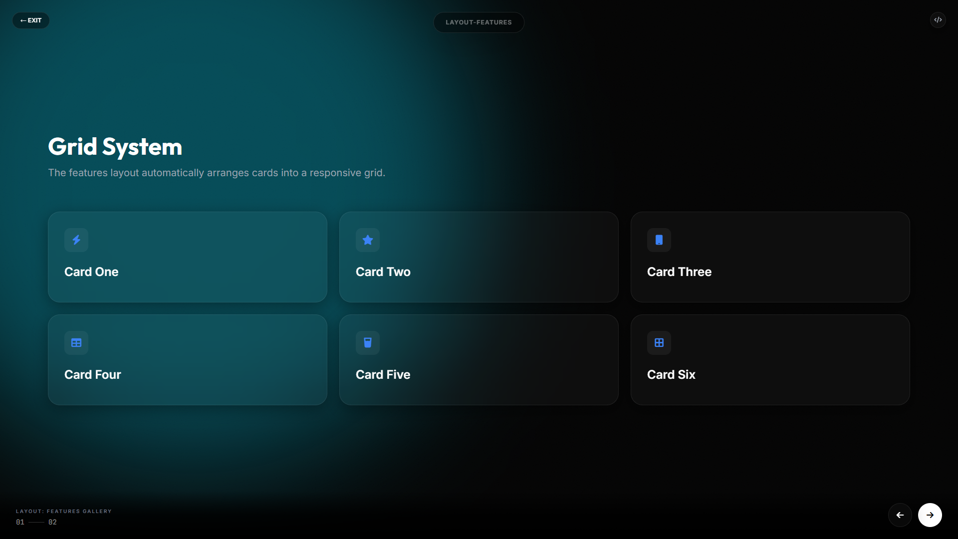The height and width of the screenshot is (539, 958).
Task: Click the mobile phone icon in Card Three
Action: click(659, 240)
